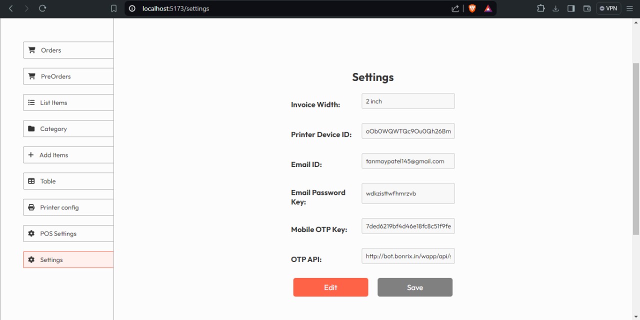Image resolution: width=640 pixels, height=320 pixels.
Task: Click the browser forward arrow
Action: (26, 8)
